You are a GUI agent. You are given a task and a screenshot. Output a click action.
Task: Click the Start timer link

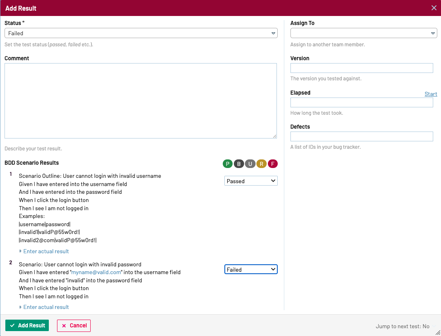[x=430, y=94]
